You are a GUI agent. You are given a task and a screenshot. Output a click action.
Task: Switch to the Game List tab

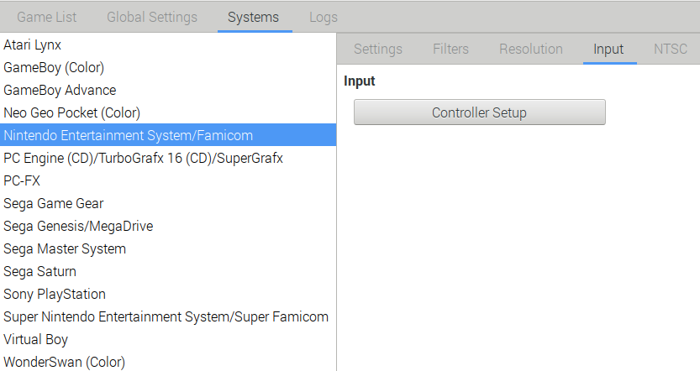click(x=46, y=17)
